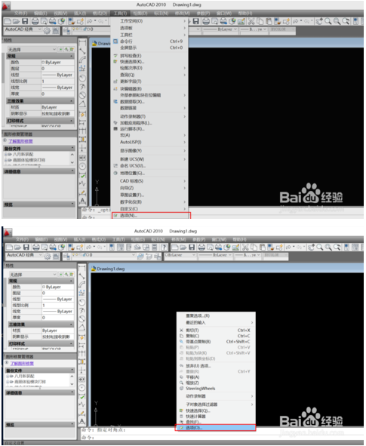This screenshot has width=366, height=446.
Task: Expand the 子对象选择过滤器 submenu arrow
Action: click(252, 404)
